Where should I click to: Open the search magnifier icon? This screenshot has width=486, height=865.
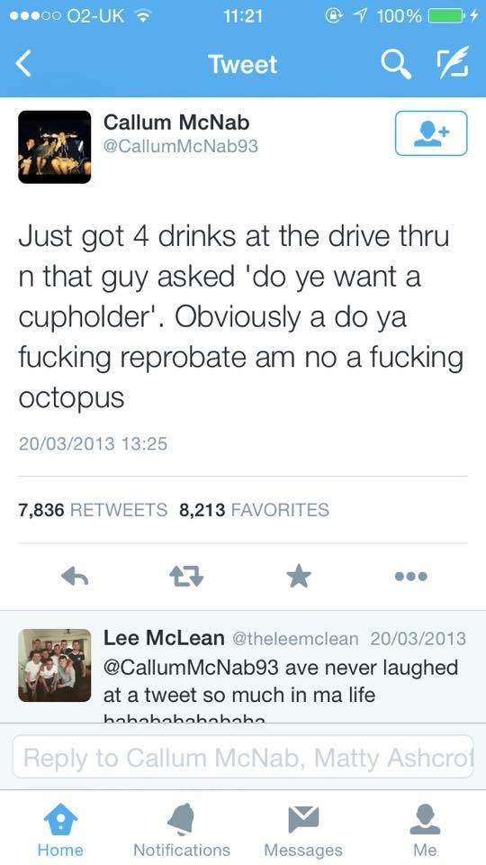click(x=396, y=65)
